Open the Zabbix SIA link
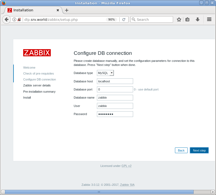 click(x=127, y=185)
